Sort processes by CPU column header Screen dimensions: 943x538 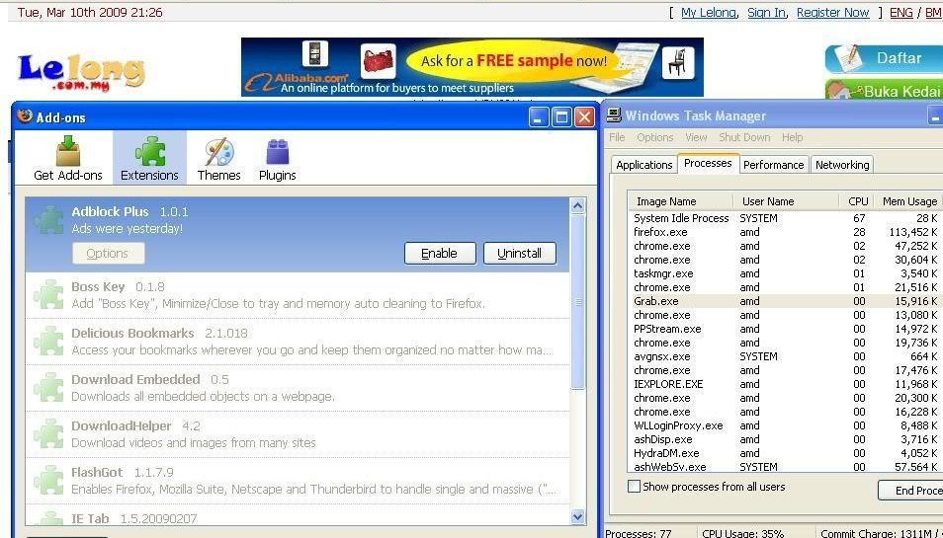pos(858,201)
